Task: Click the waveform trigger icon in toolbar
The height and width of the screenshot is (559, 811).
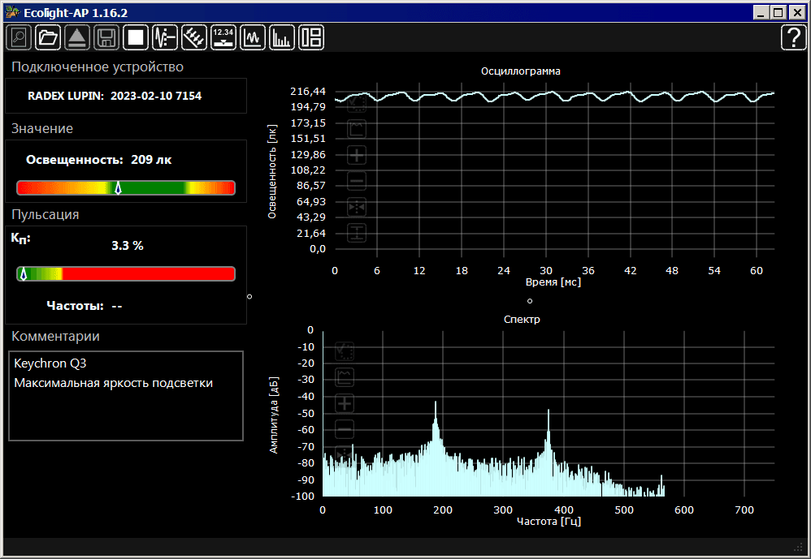Action: pos(165,37)
